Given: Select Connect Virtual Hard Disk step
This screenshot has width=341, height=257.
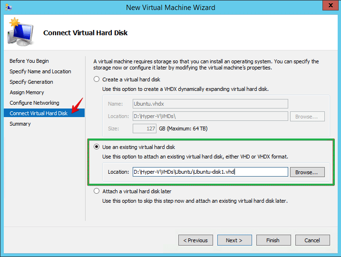Looking at the screenshot, I should [44, 113].
